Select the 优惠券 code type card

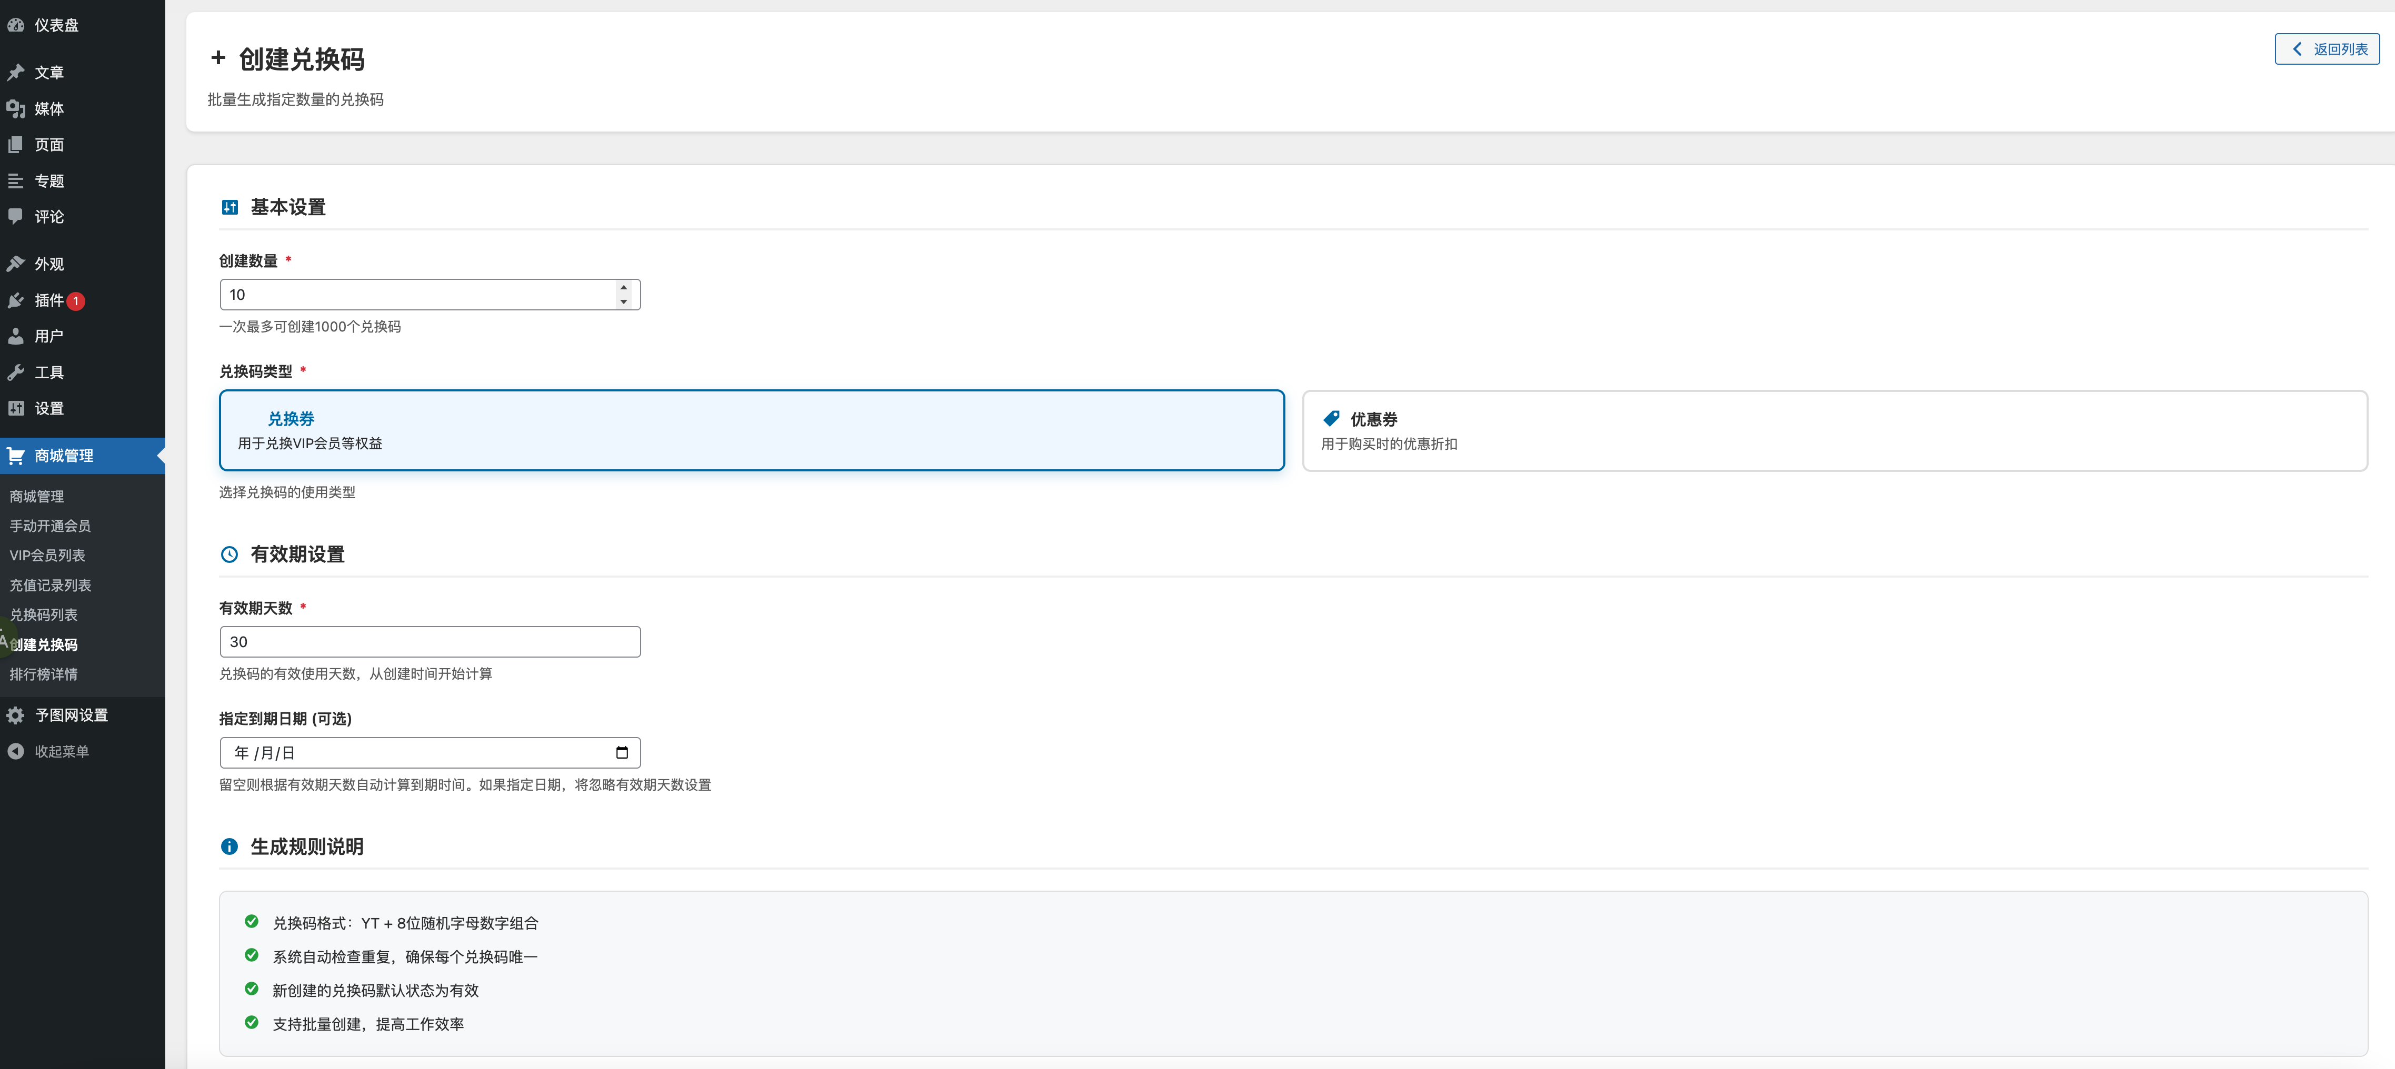[1833, 430]
